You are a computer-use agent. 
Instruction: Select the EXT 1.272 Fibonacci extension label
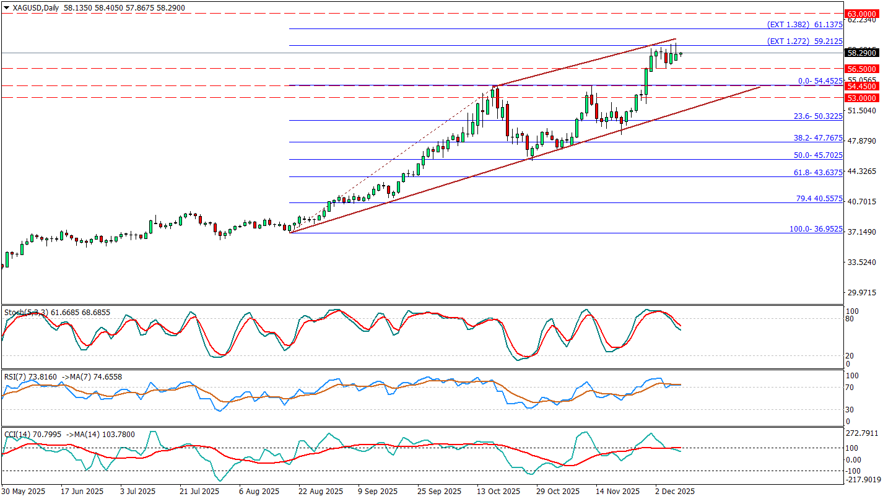(804, 41)
